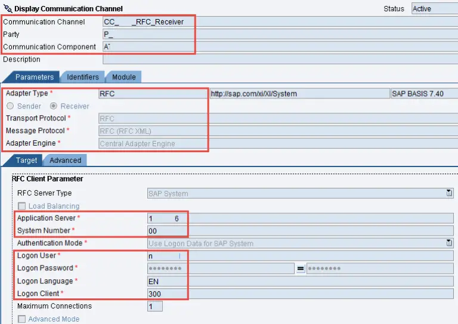Click the Maximum Connections field

click(154, 306)
